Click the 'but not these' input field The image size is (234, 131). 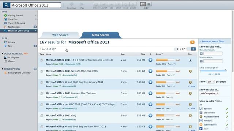(213, 61)
